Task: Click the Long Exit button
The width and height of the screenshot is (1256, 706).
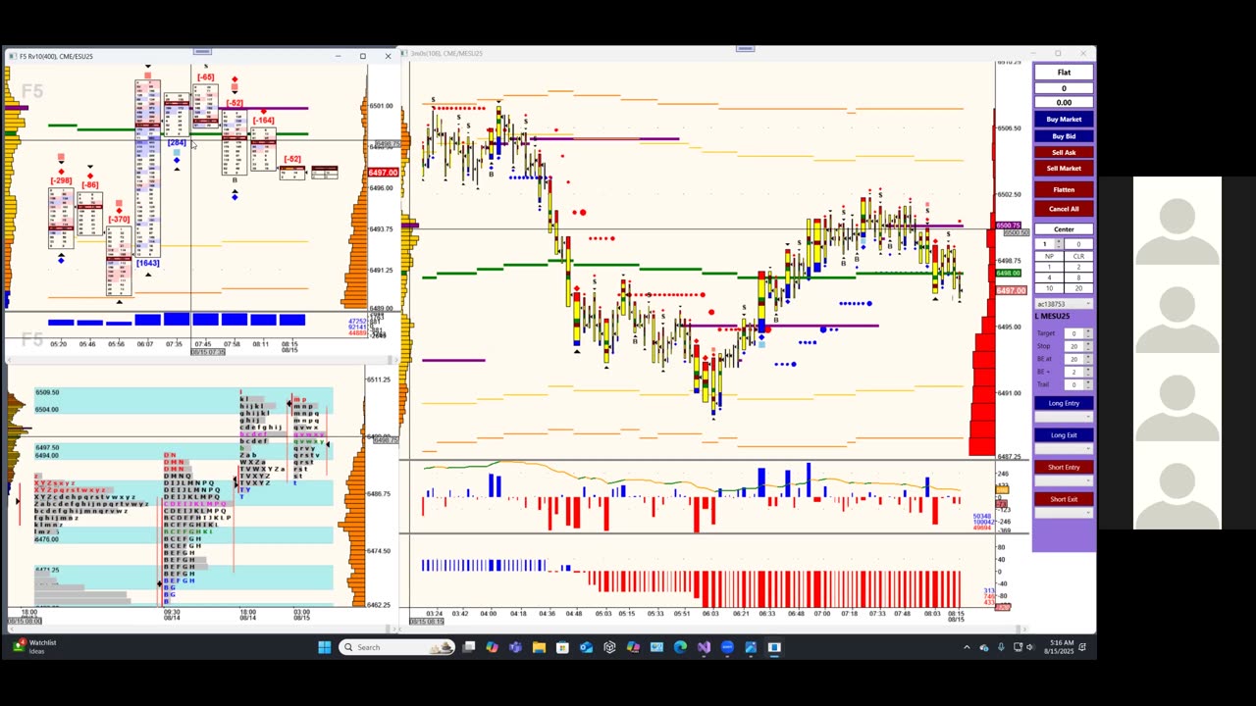Action: coord(1064,435)
